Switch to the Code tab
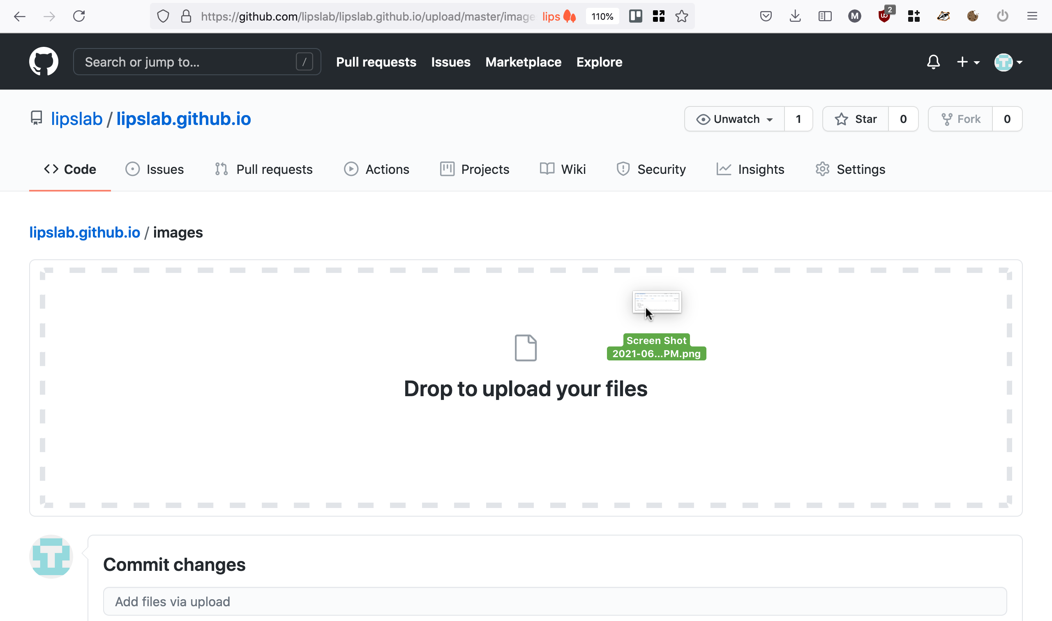Screen dimensions: 1052x621 pyautogui.click(x=70, y=169)
